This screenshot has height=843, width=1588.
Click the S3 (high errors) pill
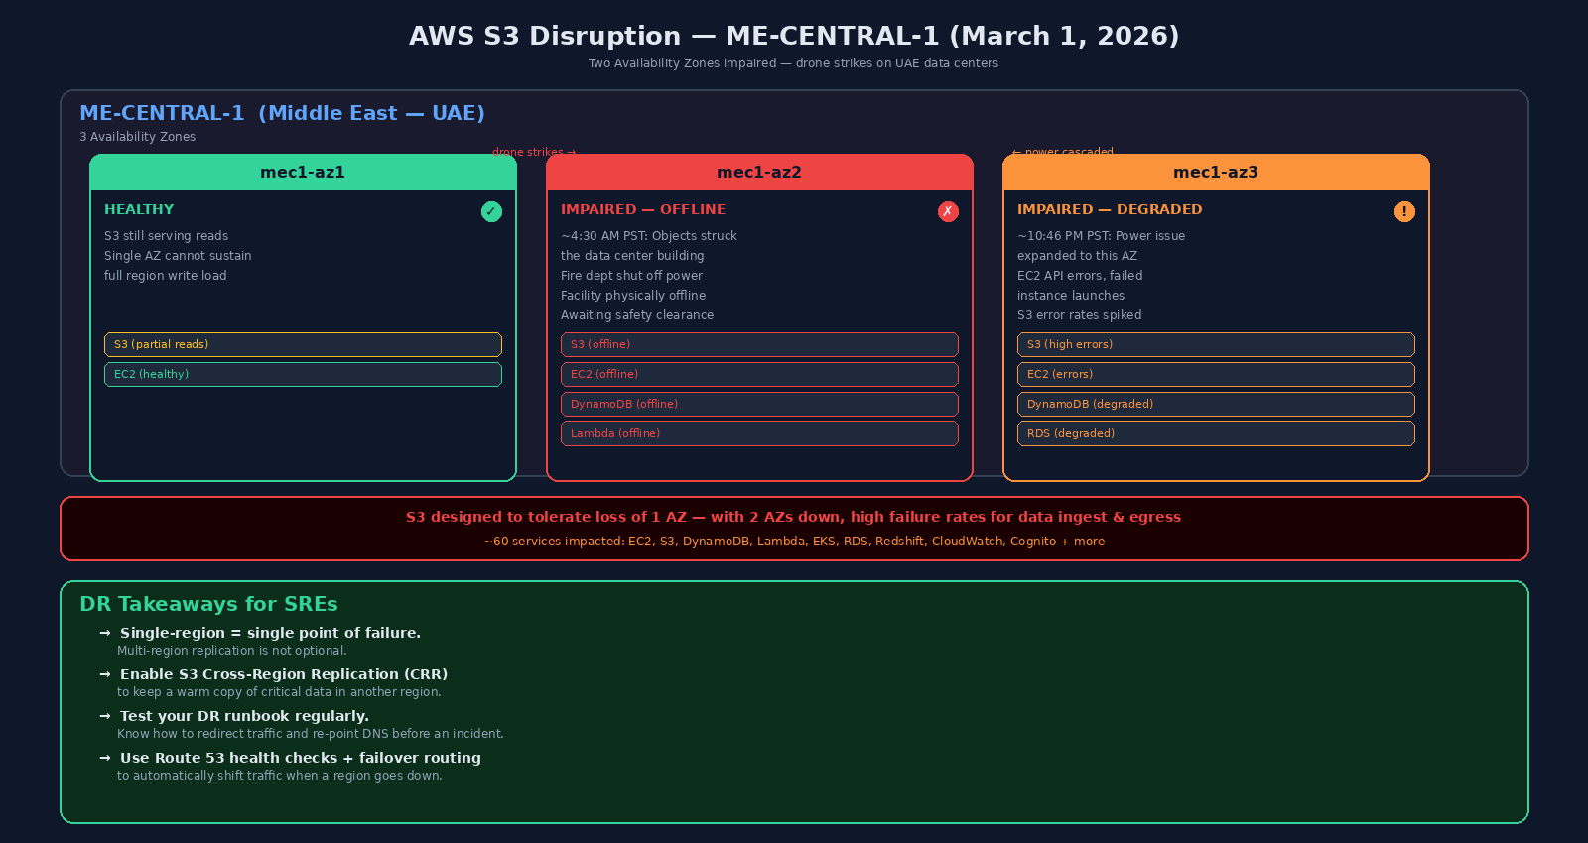point(1216,344)
